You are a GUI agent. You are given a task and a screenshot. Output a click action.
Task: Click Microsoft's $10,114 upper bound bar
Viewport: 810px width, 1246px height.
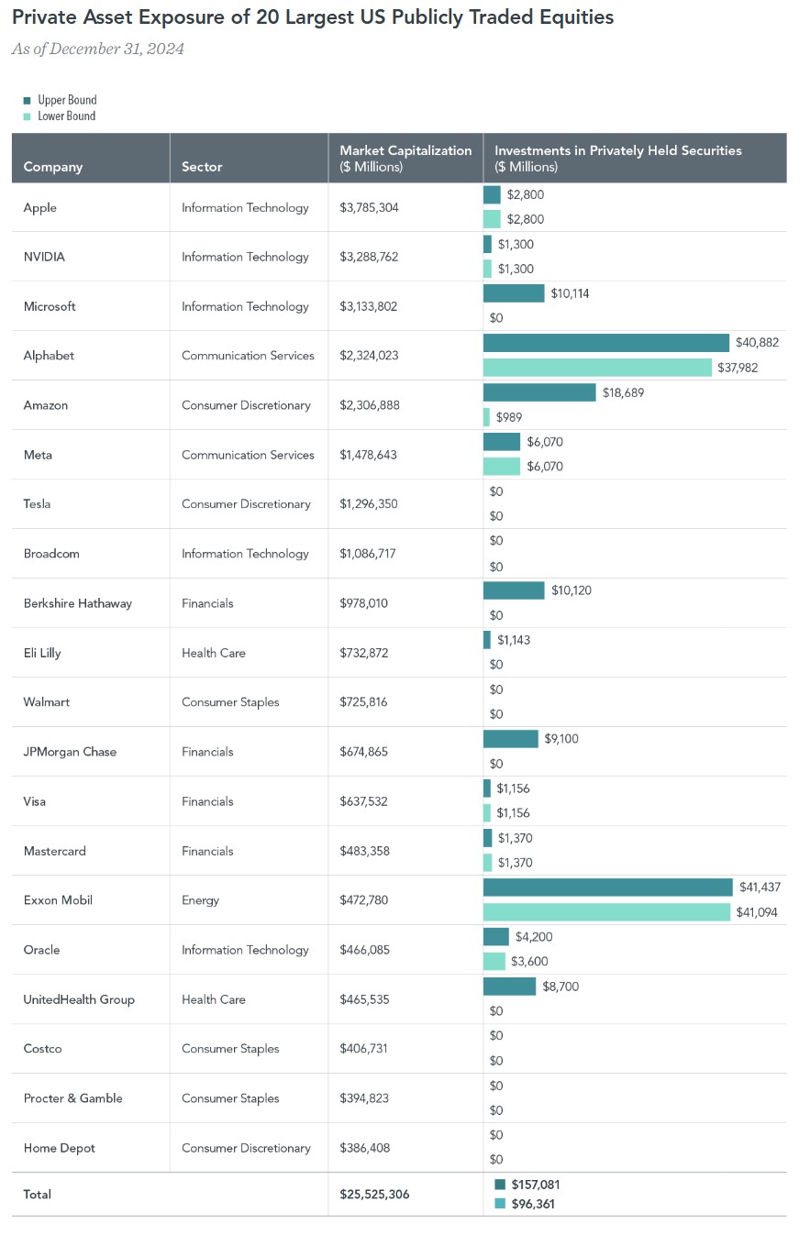(514, 293)
